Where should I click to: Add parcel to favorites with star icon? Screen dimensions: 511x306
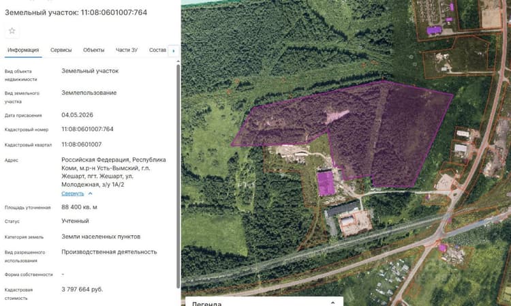coord(12,31)
